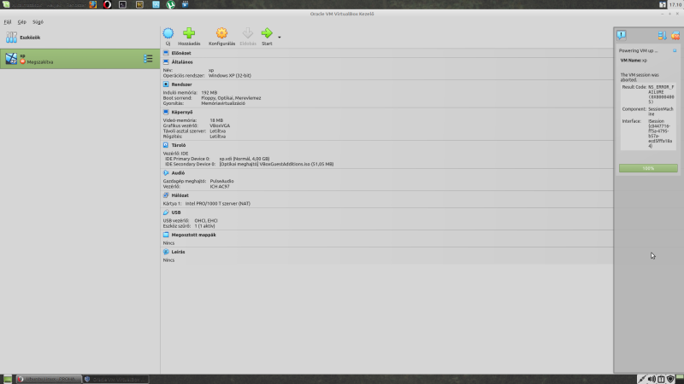Screen dimensions: 684x384
Task: Click the Powering VM up notification title
Action: point(638,51)
